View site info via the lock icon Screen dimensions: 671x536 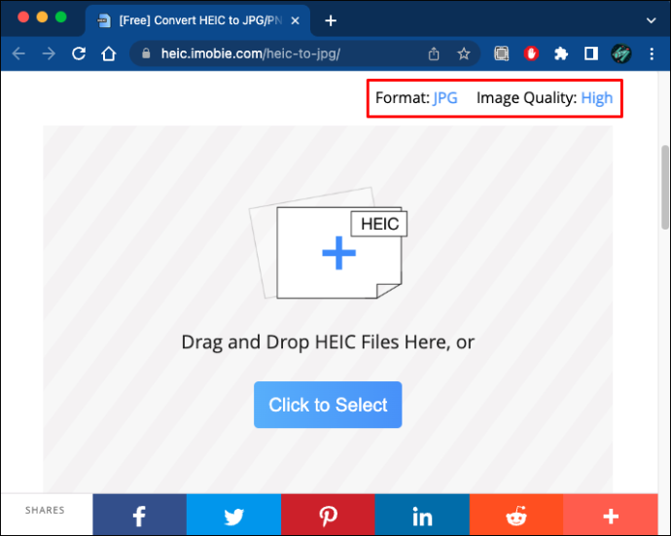click(146, 54)
